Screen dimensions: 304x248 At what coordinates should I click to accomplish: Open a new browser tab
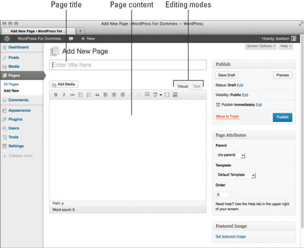pyautogui.click(x=81, y=31)
